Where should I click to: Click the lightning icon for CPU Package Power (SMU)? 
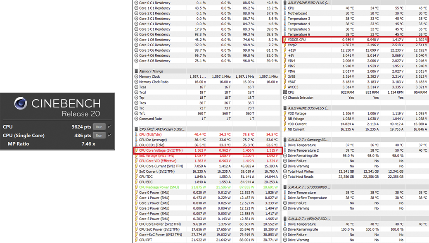[136, 187]
